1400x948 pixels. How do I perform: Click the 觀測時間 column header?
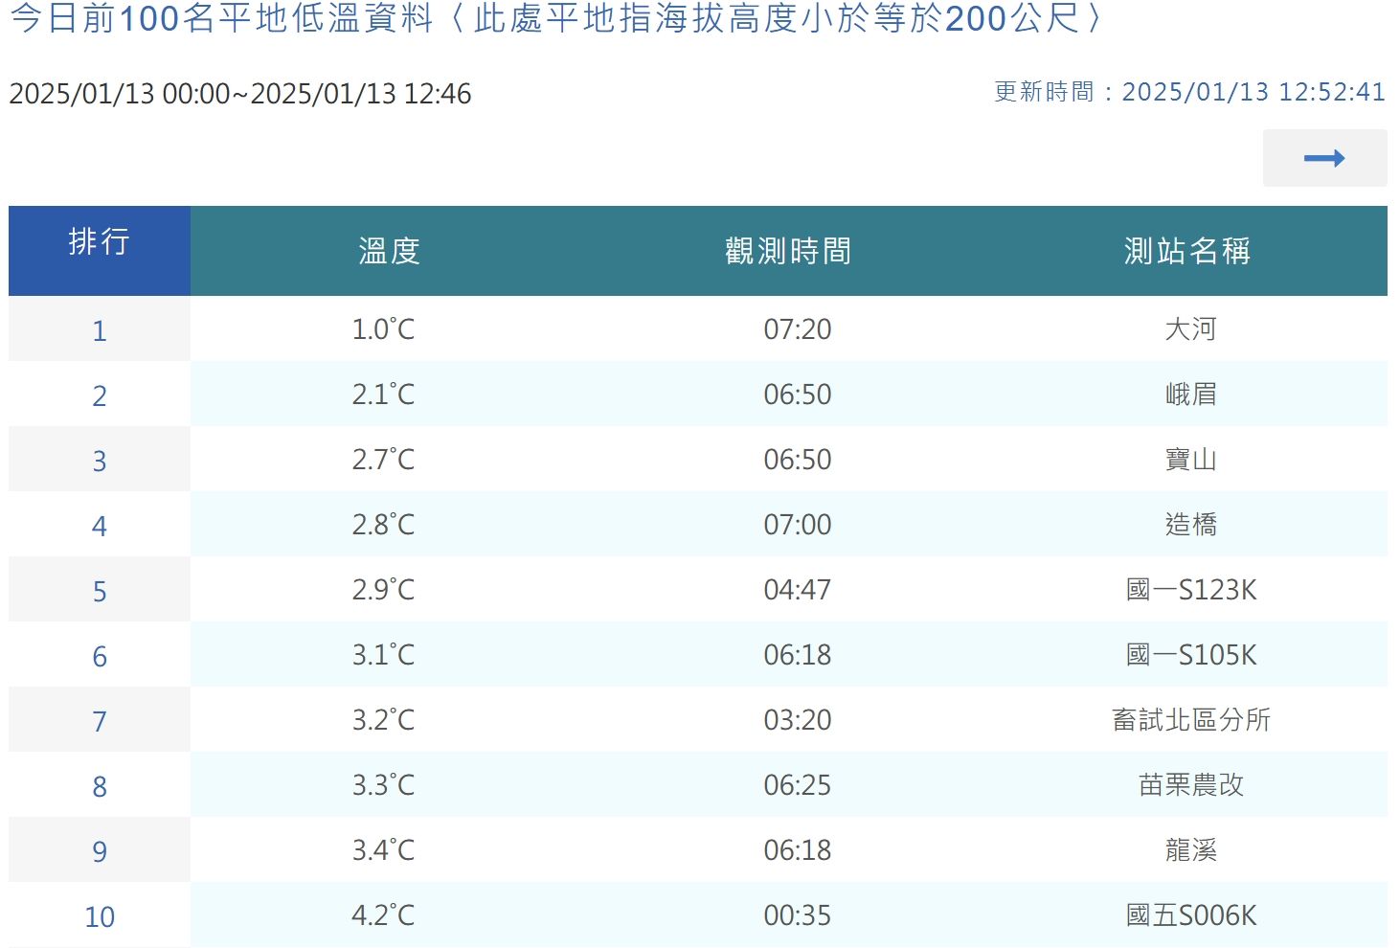coord(788,251)
